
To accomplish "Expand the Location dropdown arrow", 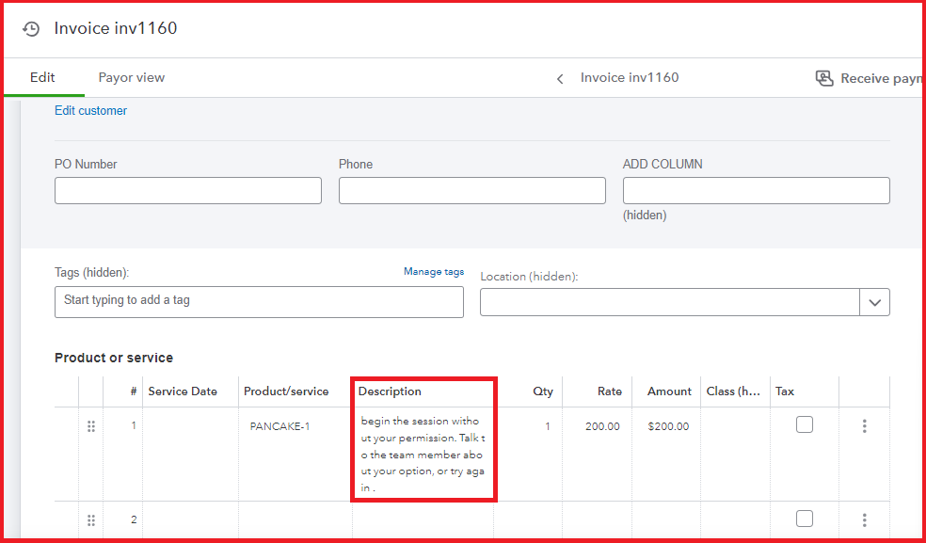I will pos(874,302).
